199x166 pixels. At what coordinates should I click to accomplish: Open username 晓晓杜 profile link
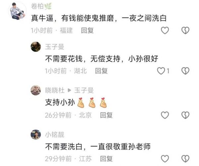pyautogui.click(x=55, y=90)
